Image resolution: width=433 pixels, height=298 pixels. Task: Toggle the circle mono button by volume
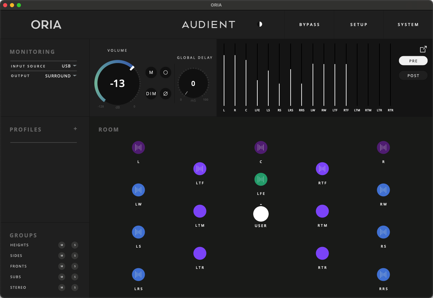(165, 73)
